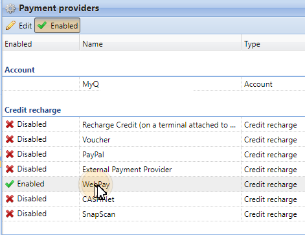Click green check icon for WebPay row
The image size is (305, 235).
10,184
